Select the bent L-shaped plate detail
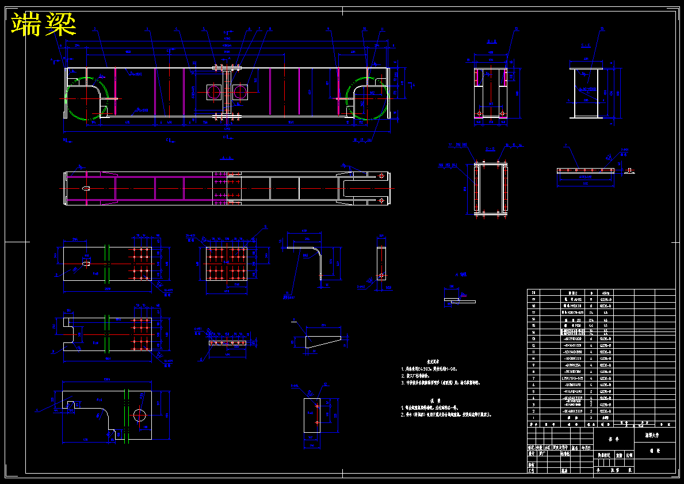This screenshot has width=684, height=484. click(x=305, y=263)
